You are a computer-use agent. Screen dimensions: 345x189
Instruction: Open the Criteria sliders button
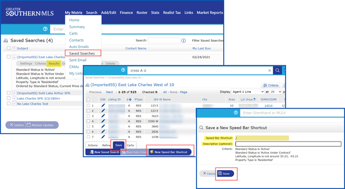click(271, 85)
